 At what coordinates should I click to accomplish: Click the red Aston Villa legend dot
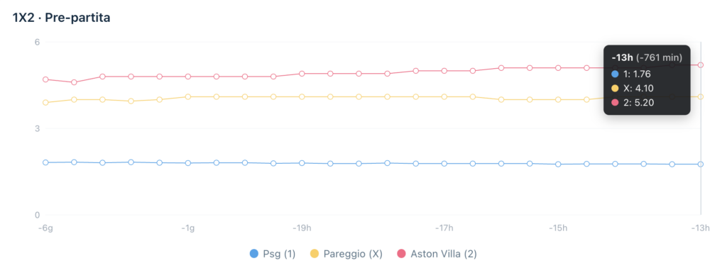tap(401, 254)
